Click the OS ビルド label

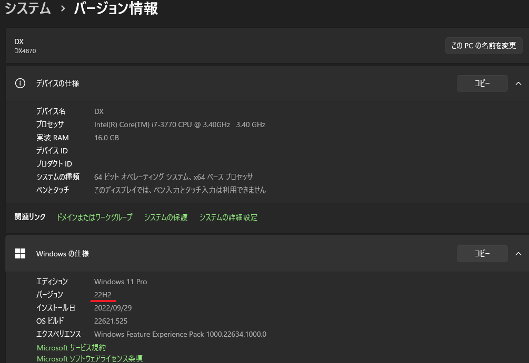[50, 321]
